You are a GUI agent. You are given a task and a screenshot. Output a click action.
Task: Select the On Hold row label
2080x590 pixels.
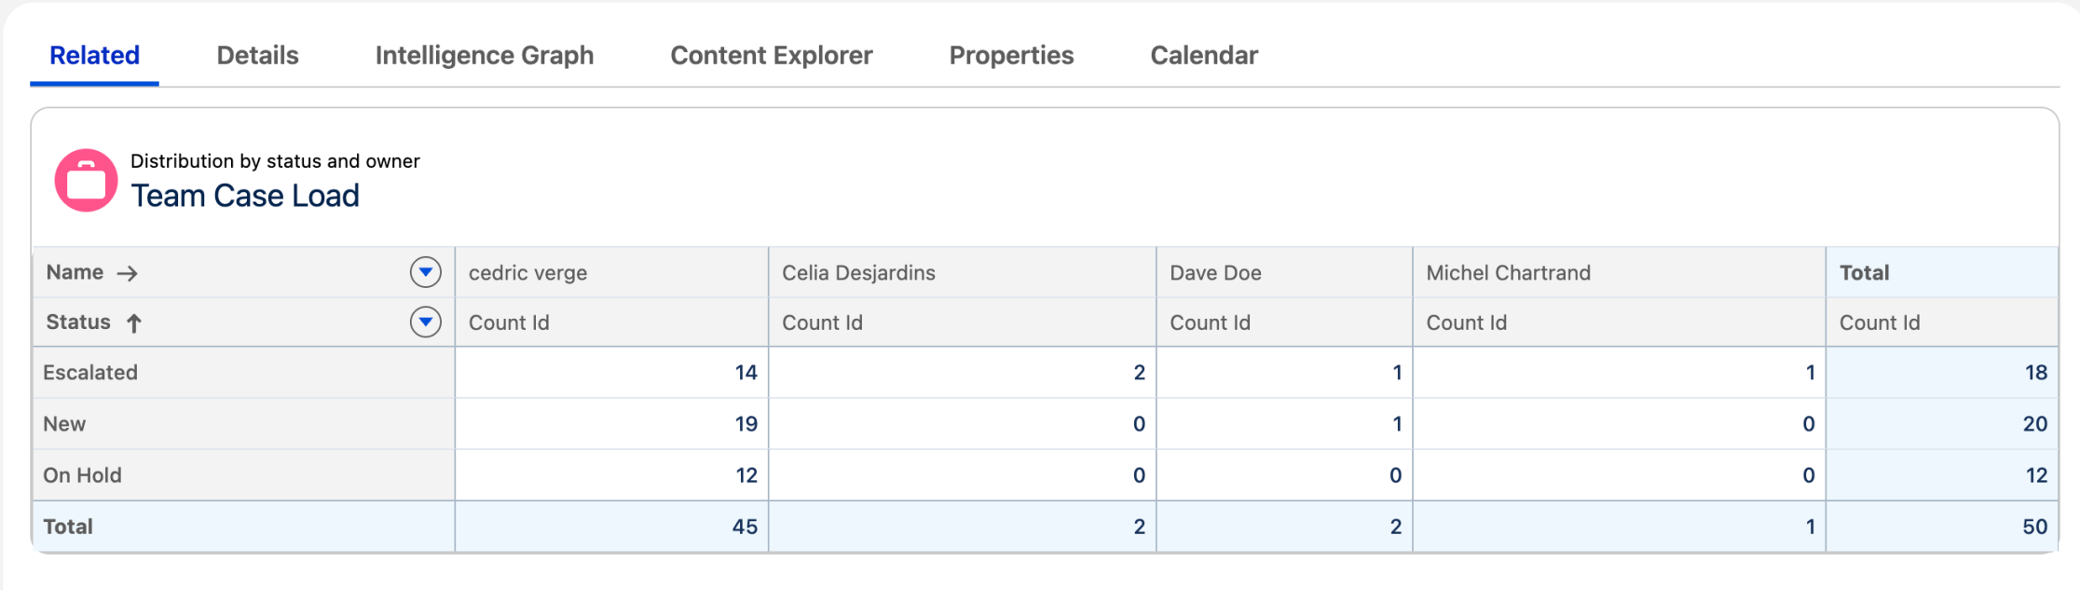[x=82, y=475]
